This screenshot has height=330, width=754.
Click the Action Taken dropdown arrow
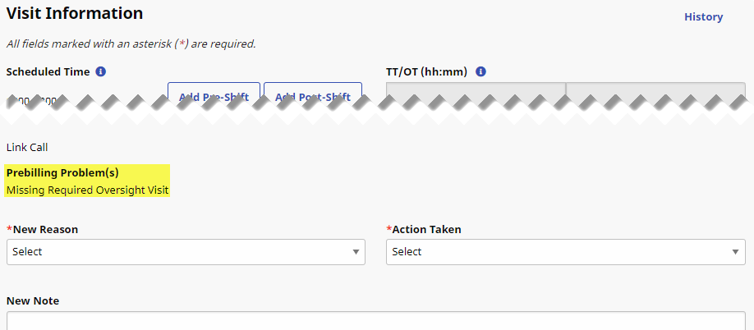736,252
